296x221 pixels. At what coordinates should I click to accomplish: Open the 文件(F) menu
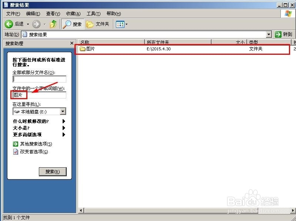13,14
